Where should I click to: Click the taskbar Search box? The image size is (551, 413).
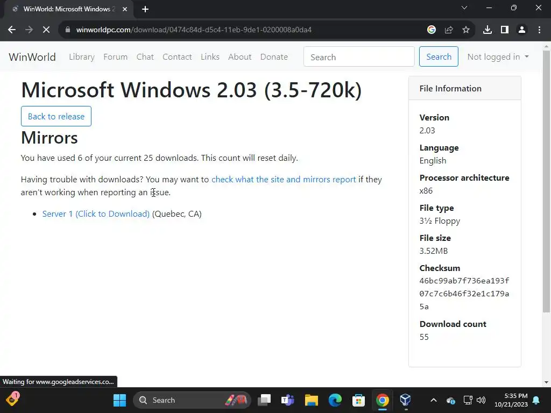(192, 400)
